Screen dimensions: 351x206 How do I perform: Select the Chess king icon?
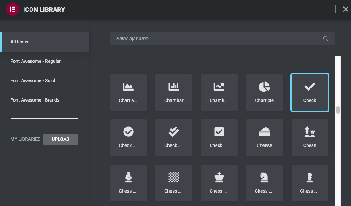[x=219, y=183]
